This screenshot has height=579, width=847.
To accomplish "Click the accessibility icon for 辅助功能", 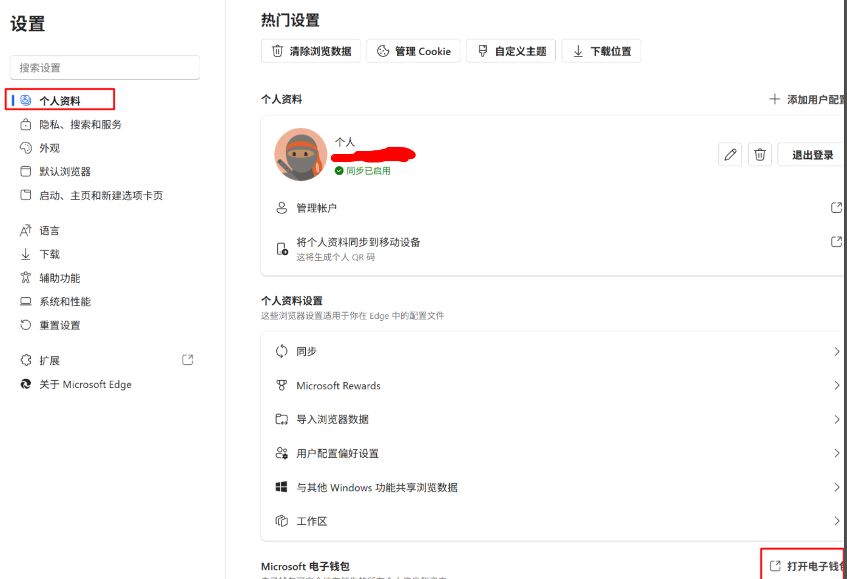I will [25, 278].
